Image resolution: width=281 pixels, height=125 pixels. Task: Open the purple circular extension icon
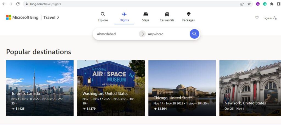pos(258,4)
